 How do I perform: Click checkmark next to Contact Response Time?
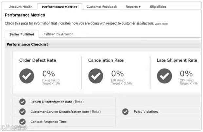click(x=22, y=122)
